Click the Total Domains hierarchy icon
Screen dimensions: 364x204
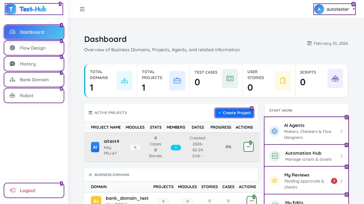(x=125, y=81)
